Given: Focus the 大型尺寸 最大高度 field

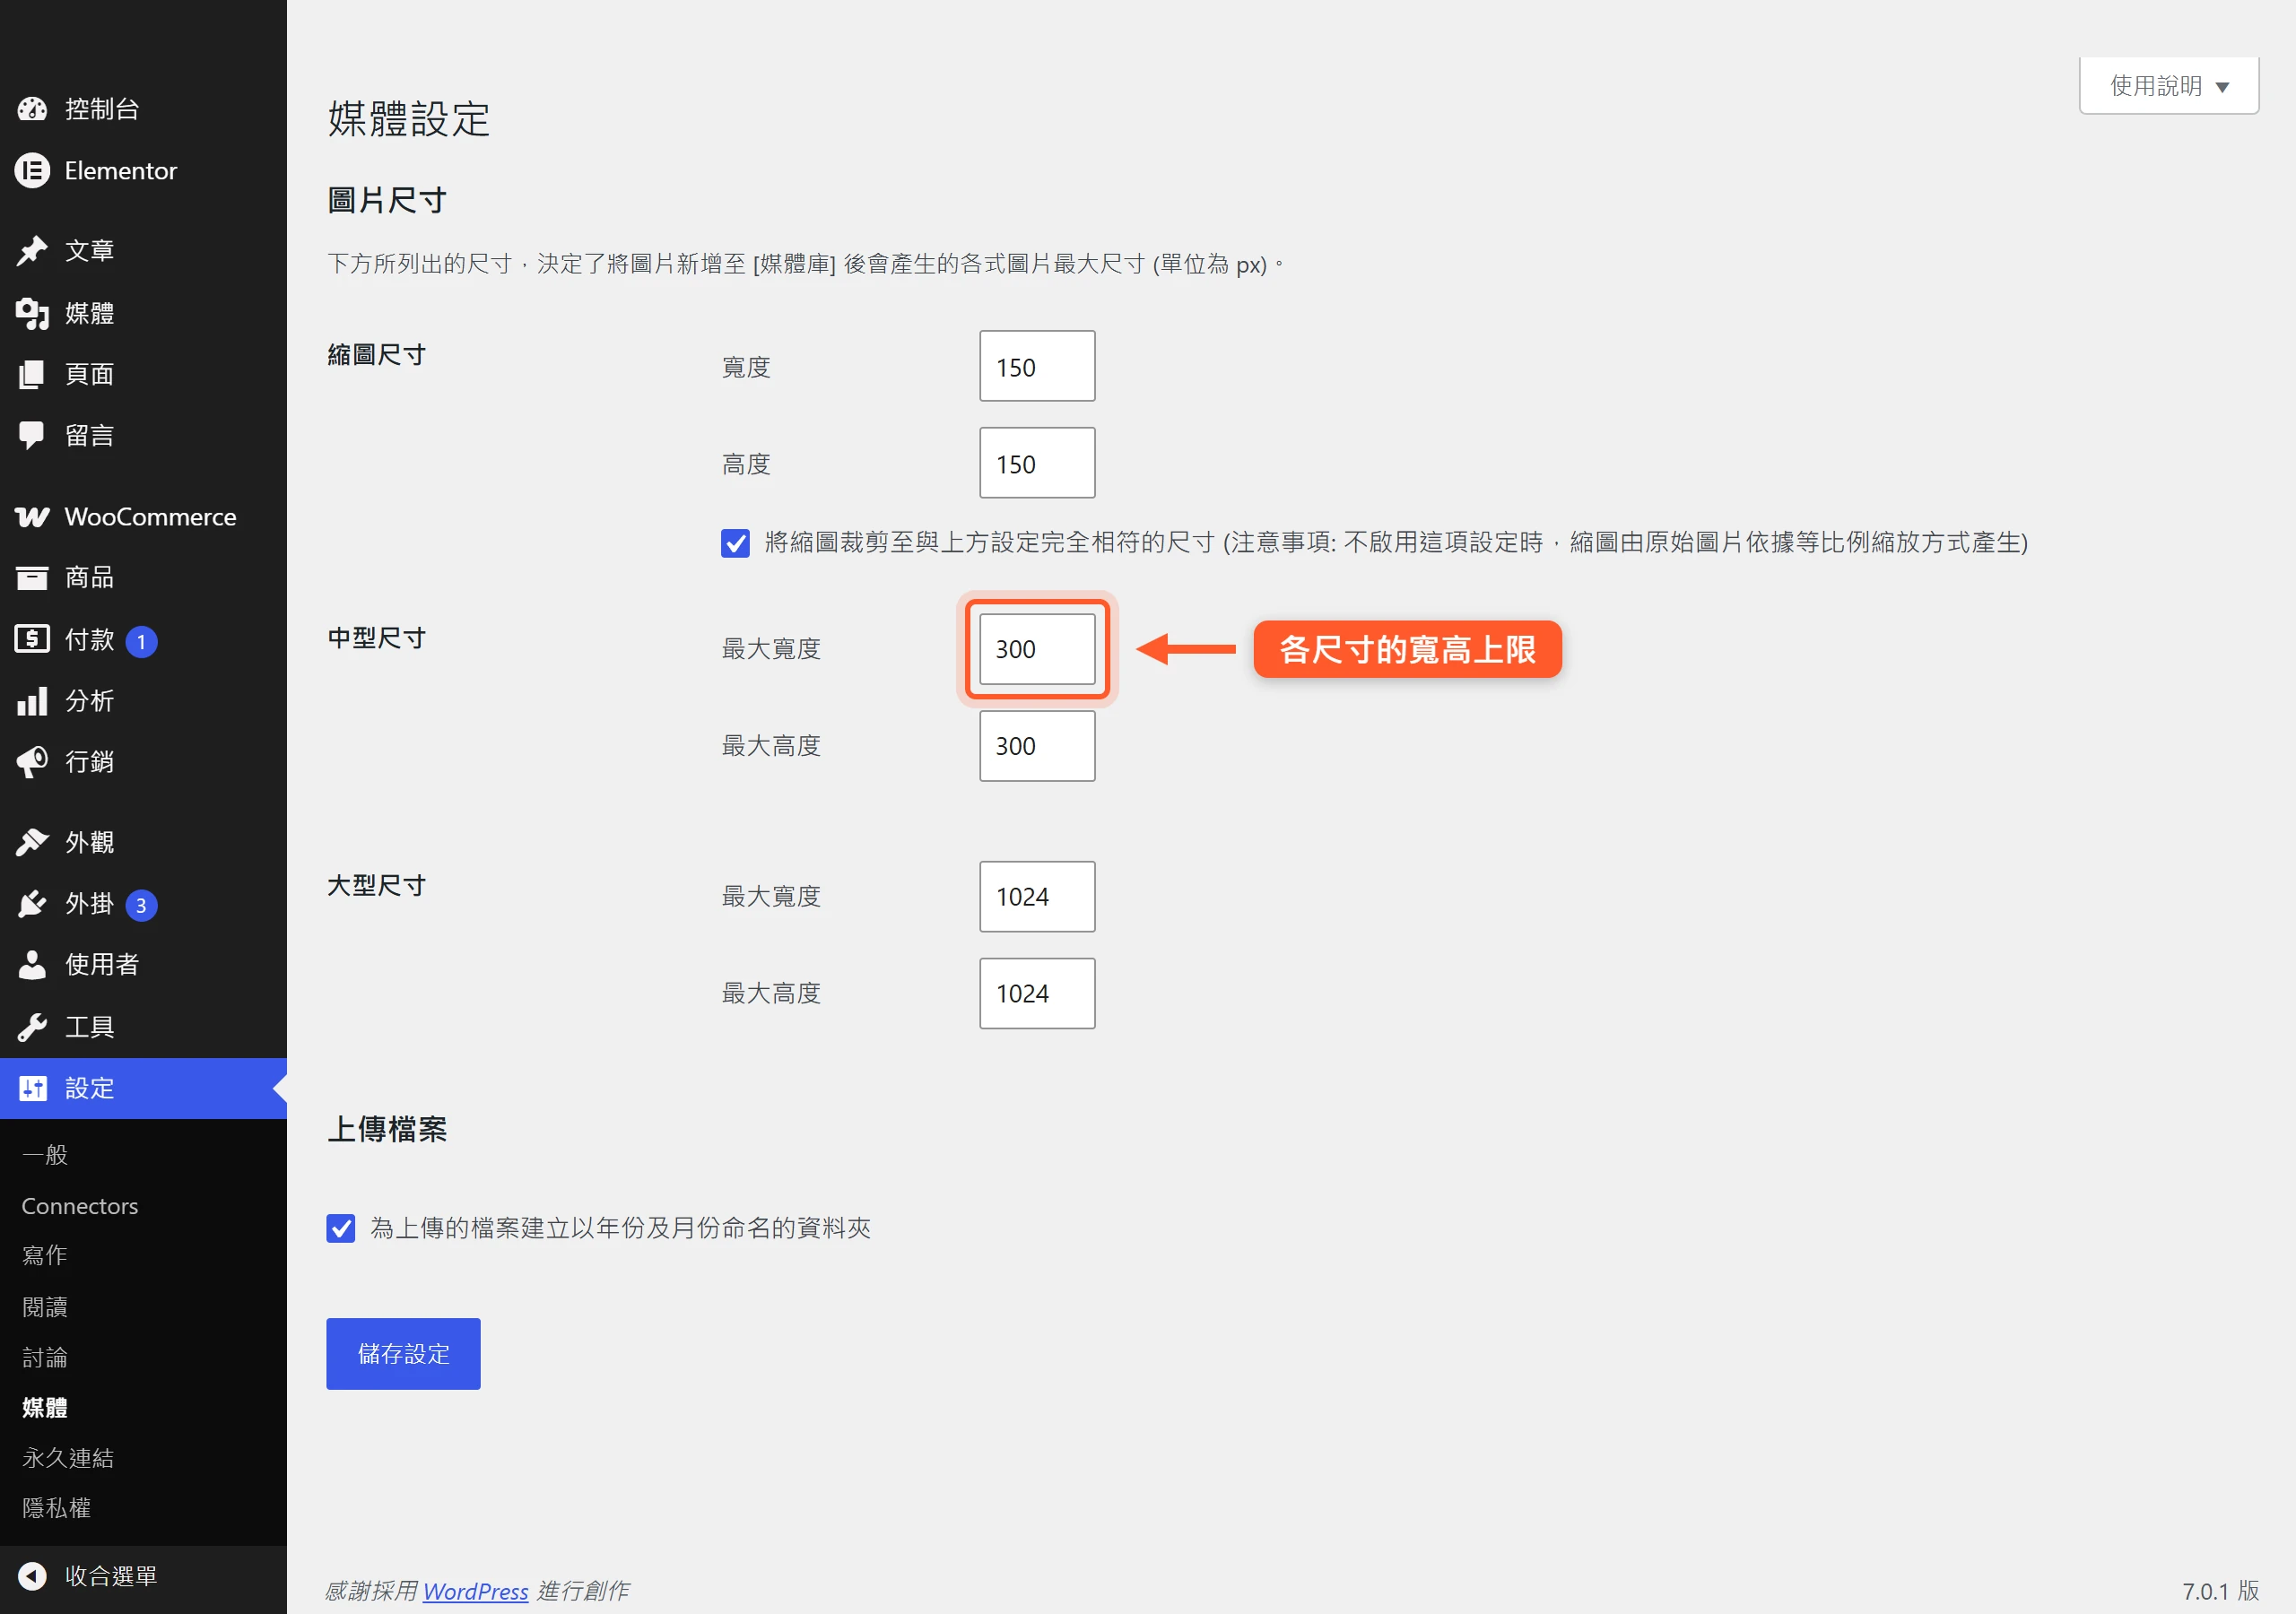Looking at the screenshot, I should pyautogui.click(x=1037, y=994).
